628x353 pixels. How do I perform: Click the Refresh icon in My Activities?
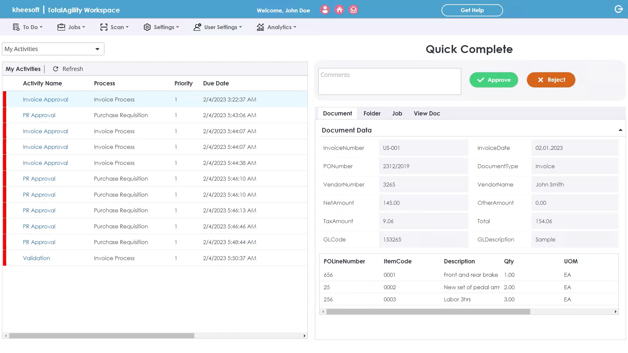(56, 69)
